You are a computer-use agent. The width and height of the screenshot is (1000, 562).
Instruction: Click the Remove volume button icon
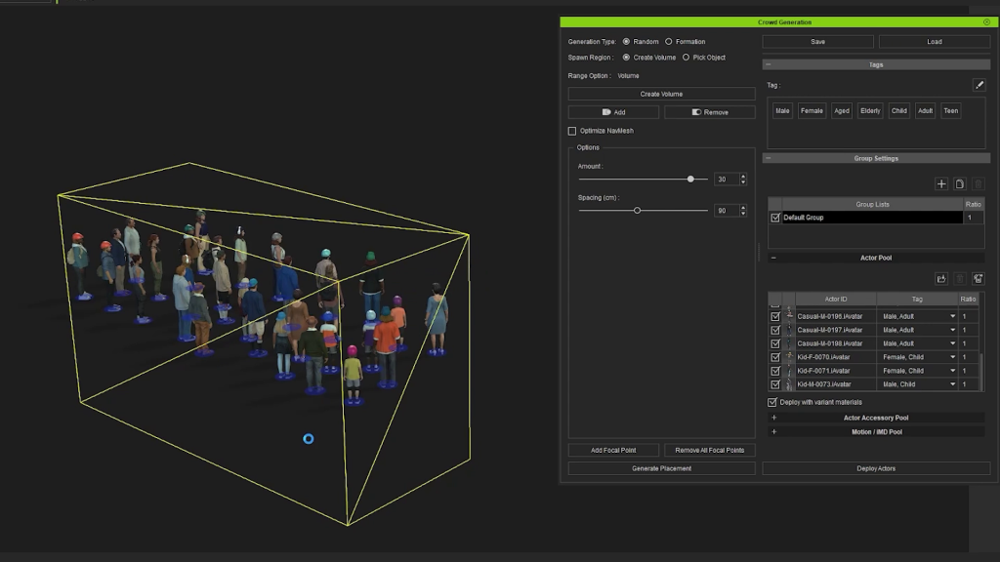696,112
